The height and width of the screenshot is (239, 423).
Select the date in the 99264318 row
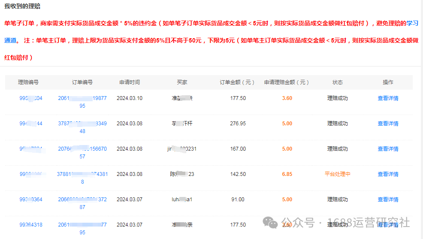130,225
